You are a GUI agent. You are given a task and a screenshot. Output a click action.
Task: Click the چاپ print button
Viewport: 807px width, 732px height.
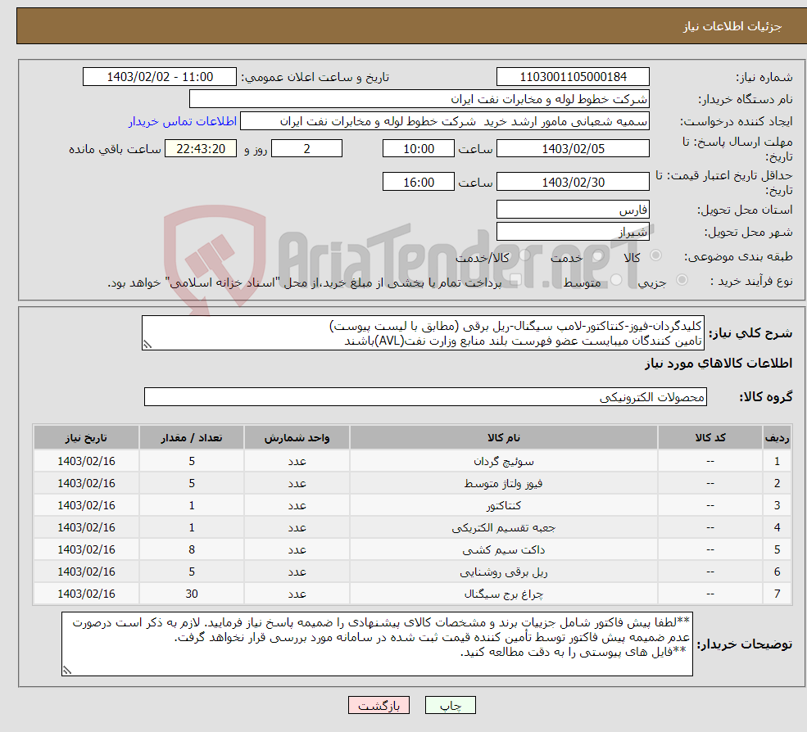pyautogui.click(x=451, y=705)
